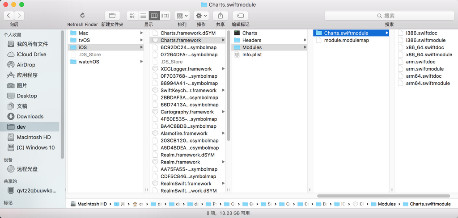Select Charts.framework.dSYM file
This screenshot has width=458, height=218.
point(187,33)
